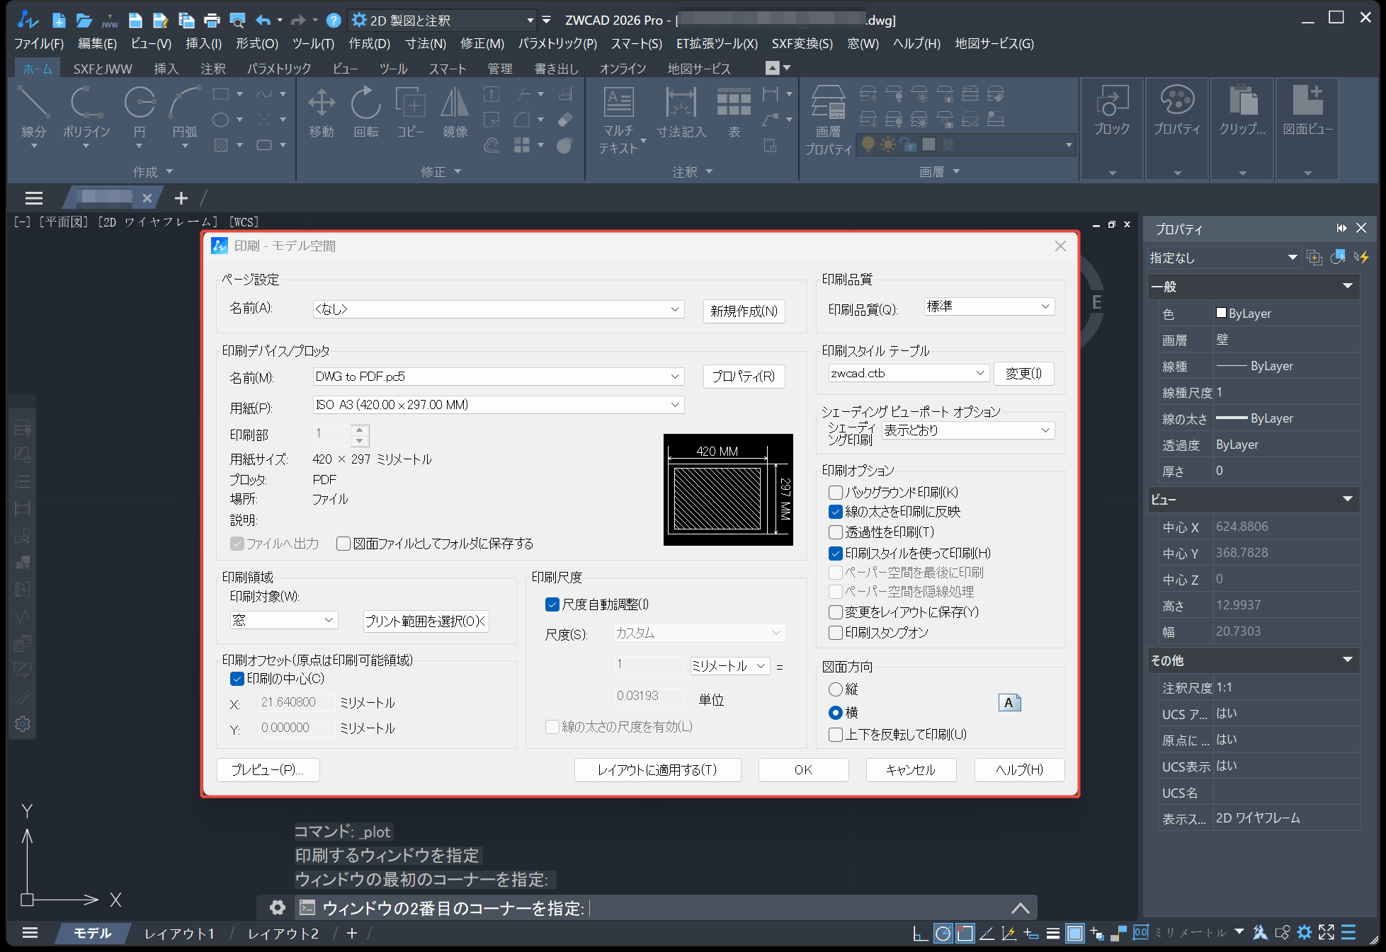Open the Dimension (寸法記入) tool
The image size is (1386, 952).
[681, 113]
